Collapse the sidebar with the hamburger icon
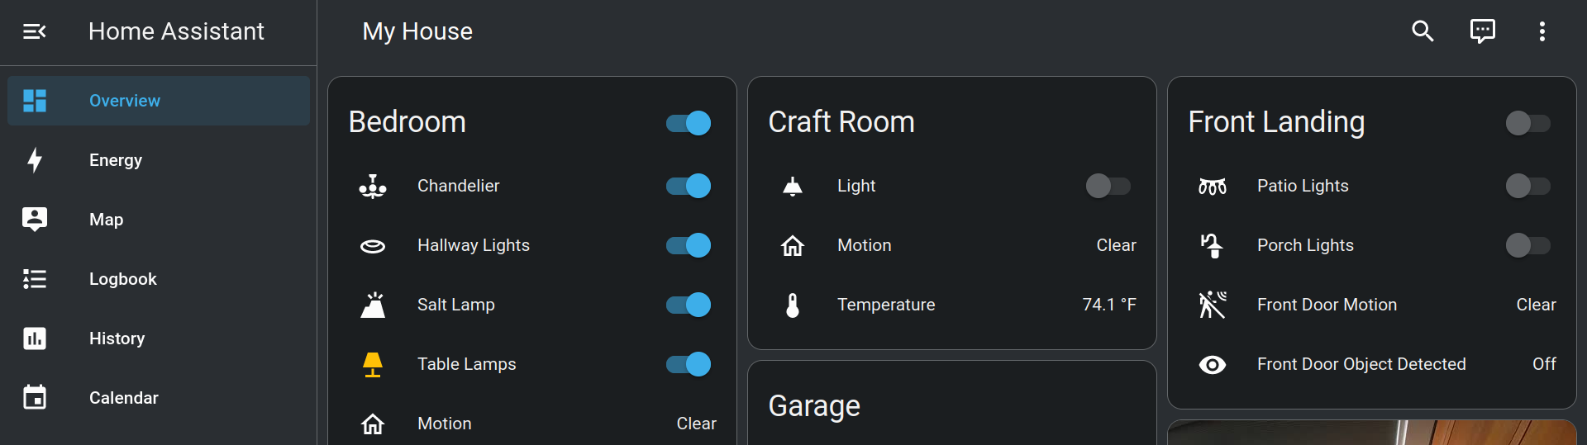Image resolution: width=1587 pixels, height=445 pixels. 34,31
